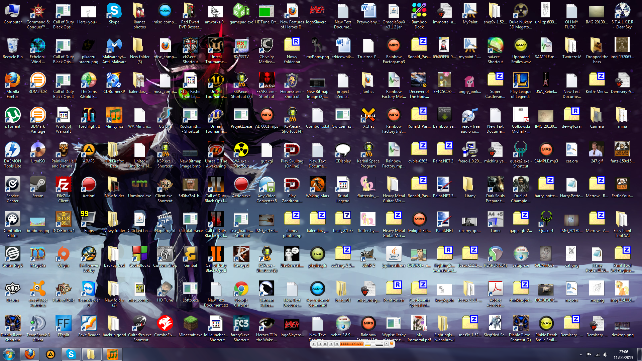Open Firefox from the taskbar

click(30, 354)
